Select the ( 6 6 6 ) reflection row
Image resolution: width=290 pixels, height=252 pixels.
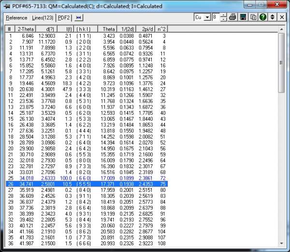click(x=86, y=243)
